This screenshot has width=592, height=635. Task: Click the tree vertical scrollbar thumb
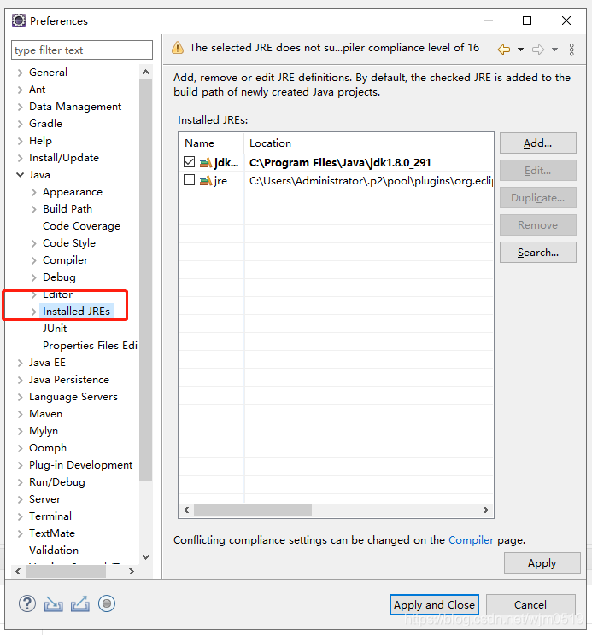click(145, 279)
